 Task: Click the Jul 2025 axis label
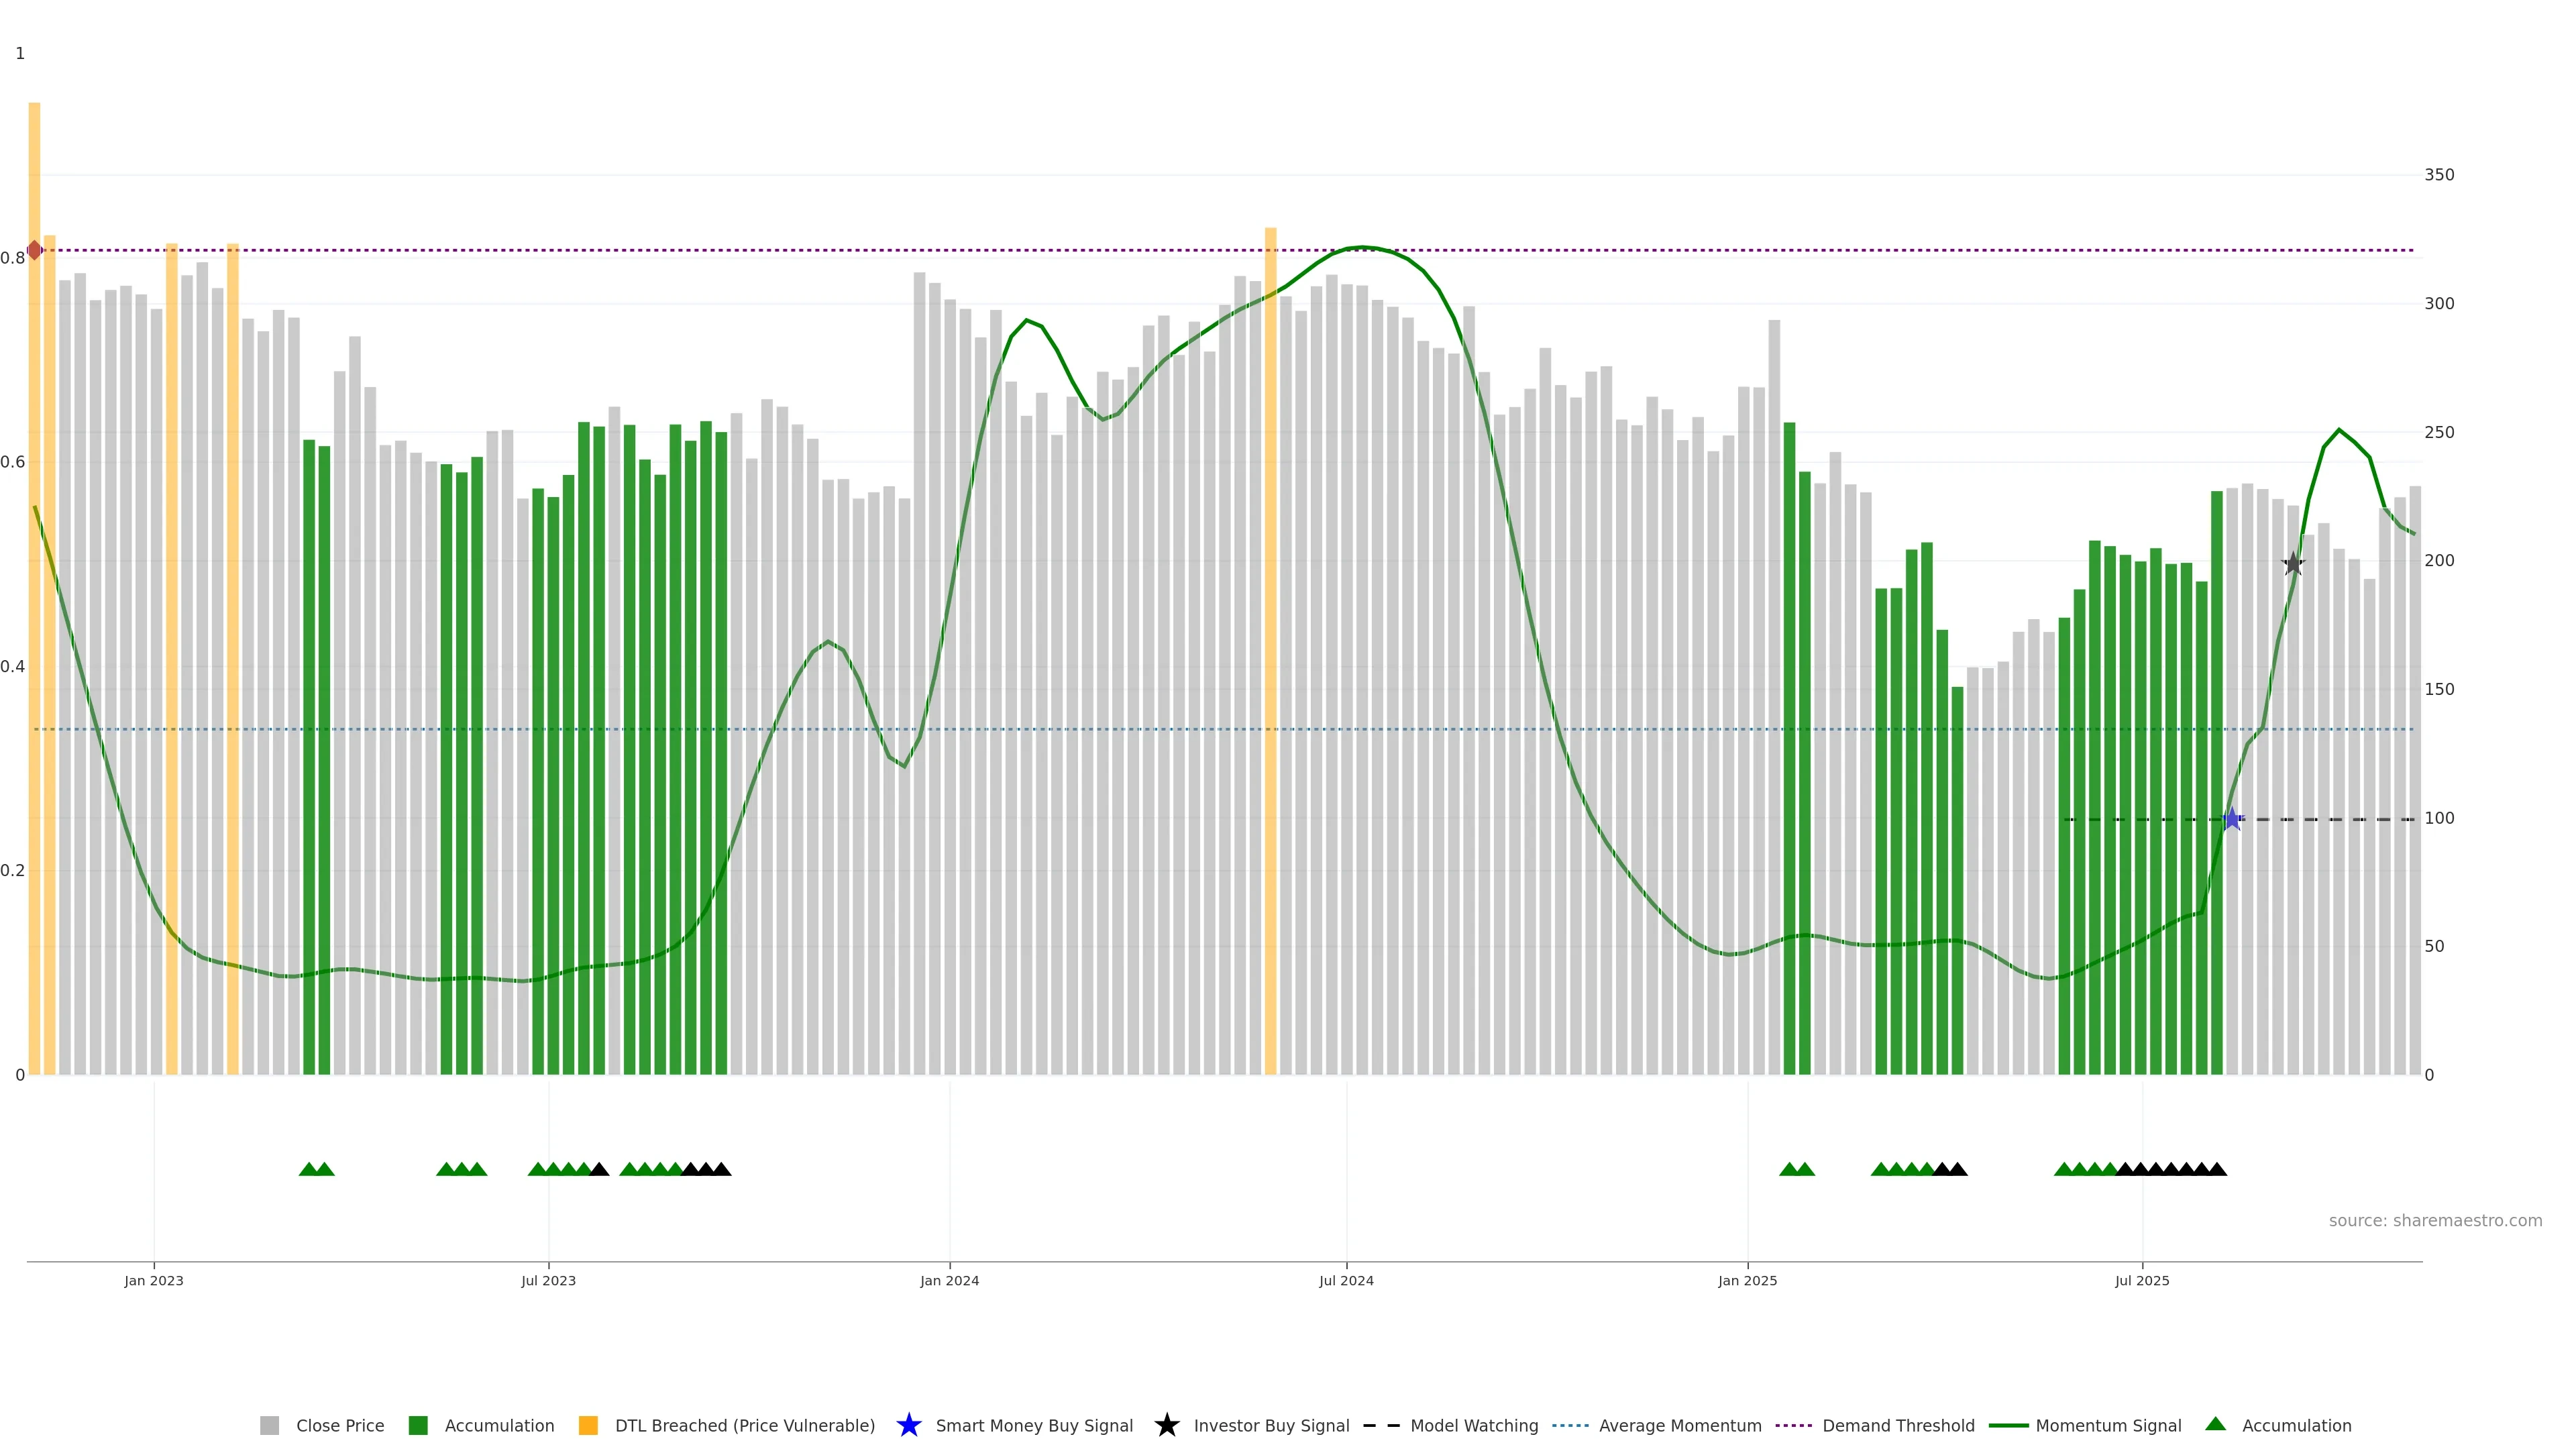pos(2142,1280)
